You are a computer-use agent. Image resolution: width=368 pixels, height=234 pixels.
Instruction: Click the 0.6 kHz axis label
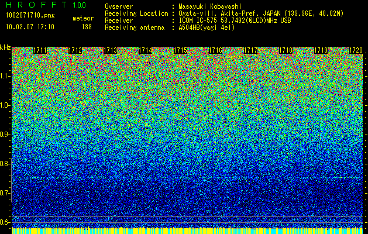point(5,222)
